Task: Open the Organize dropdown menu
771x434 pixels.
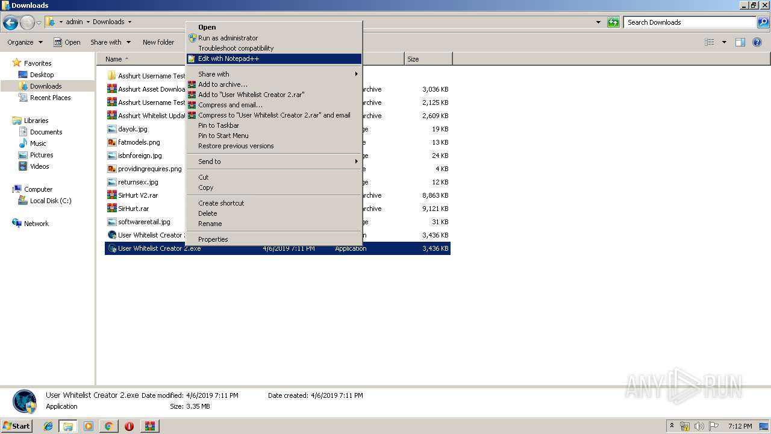Action: click(x=25, y=42)
